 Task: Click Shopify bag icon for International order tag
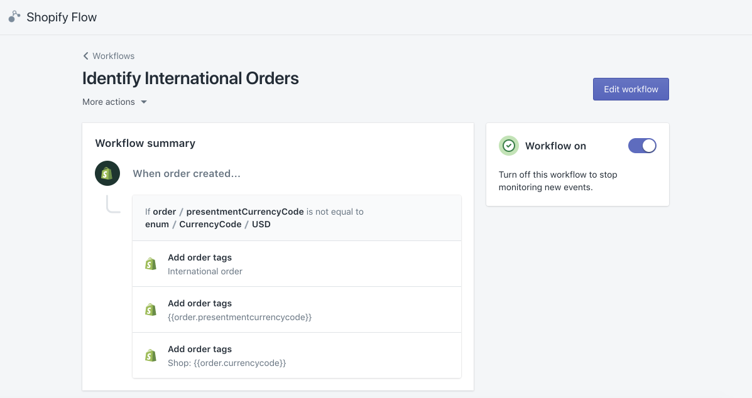click(x=151, y=264)
